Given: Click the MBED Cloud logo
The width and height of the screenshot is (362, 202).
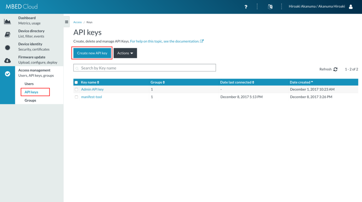Looking at the screenshot, I should [22, 7].
